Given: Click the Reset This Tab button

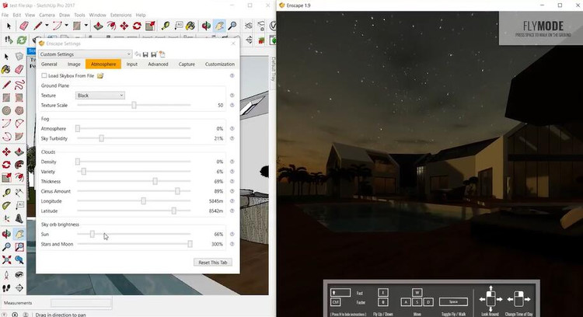Looking at the screenshot, I should click(x=212, y=263).
